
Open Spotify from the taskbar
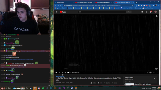[43, 88]
